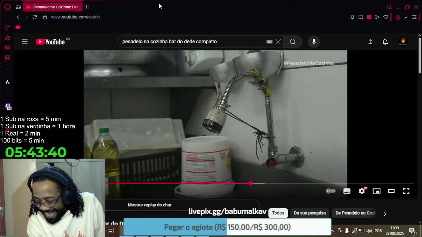Open YouTube notifications bell

coord(385,41)
